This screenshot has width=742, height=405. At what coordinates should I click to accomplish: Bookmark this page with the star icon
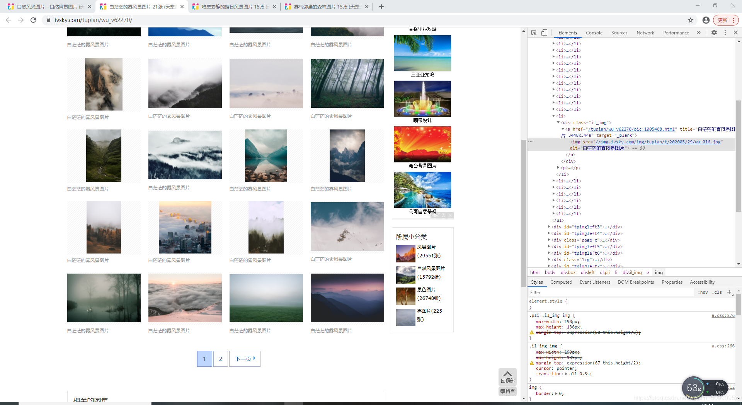tap(691, 20)
